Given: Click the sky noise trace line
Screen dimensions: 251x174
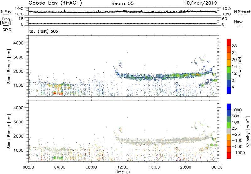Looking at the screenshot, I should point(123,12).
